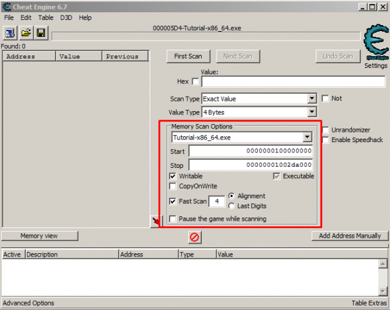390x310 pixels.
Task: Open the Value Type dropdown
Action: [x=312, y=112]
